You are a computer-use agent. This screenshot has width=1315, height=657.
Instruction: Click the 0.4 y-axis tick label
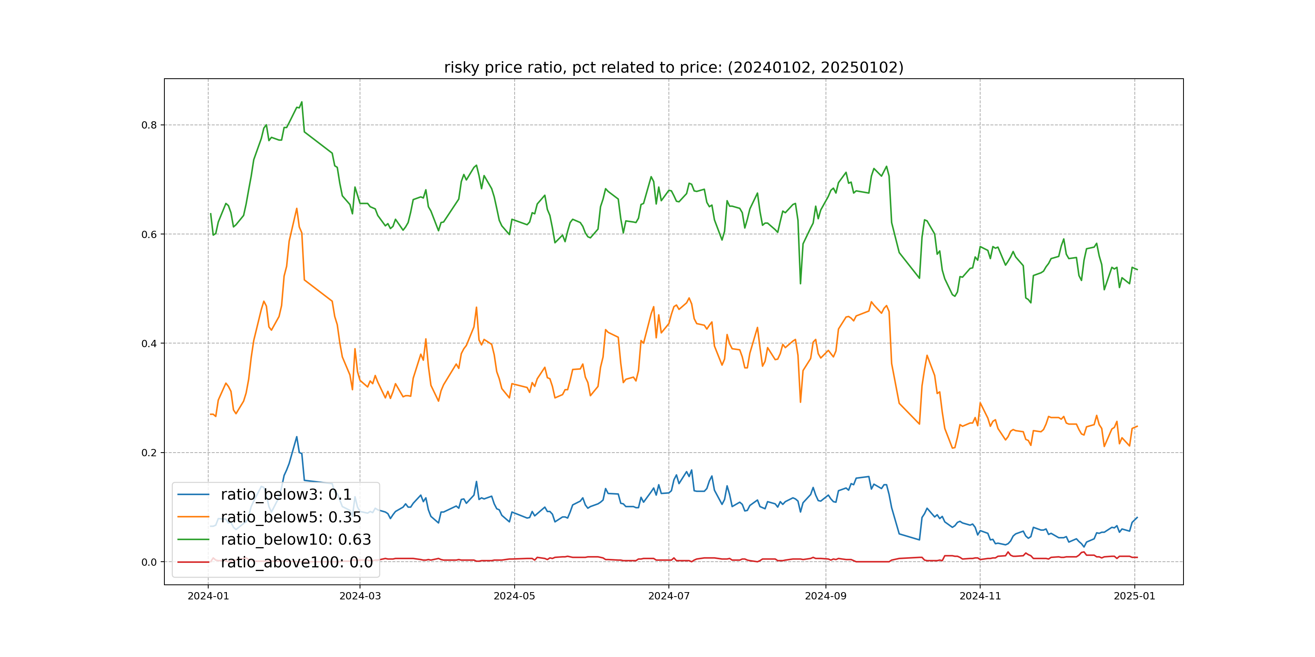tap(149, 343)
